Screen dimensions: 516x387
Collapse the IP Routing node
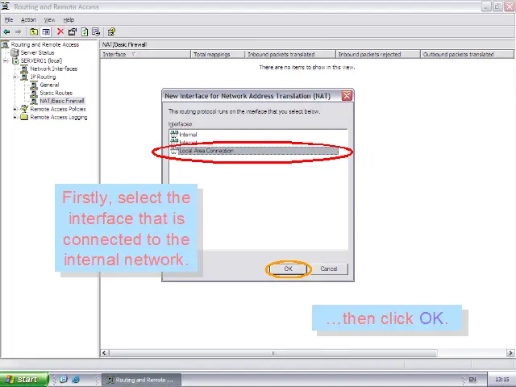click(x=15, y=77)
